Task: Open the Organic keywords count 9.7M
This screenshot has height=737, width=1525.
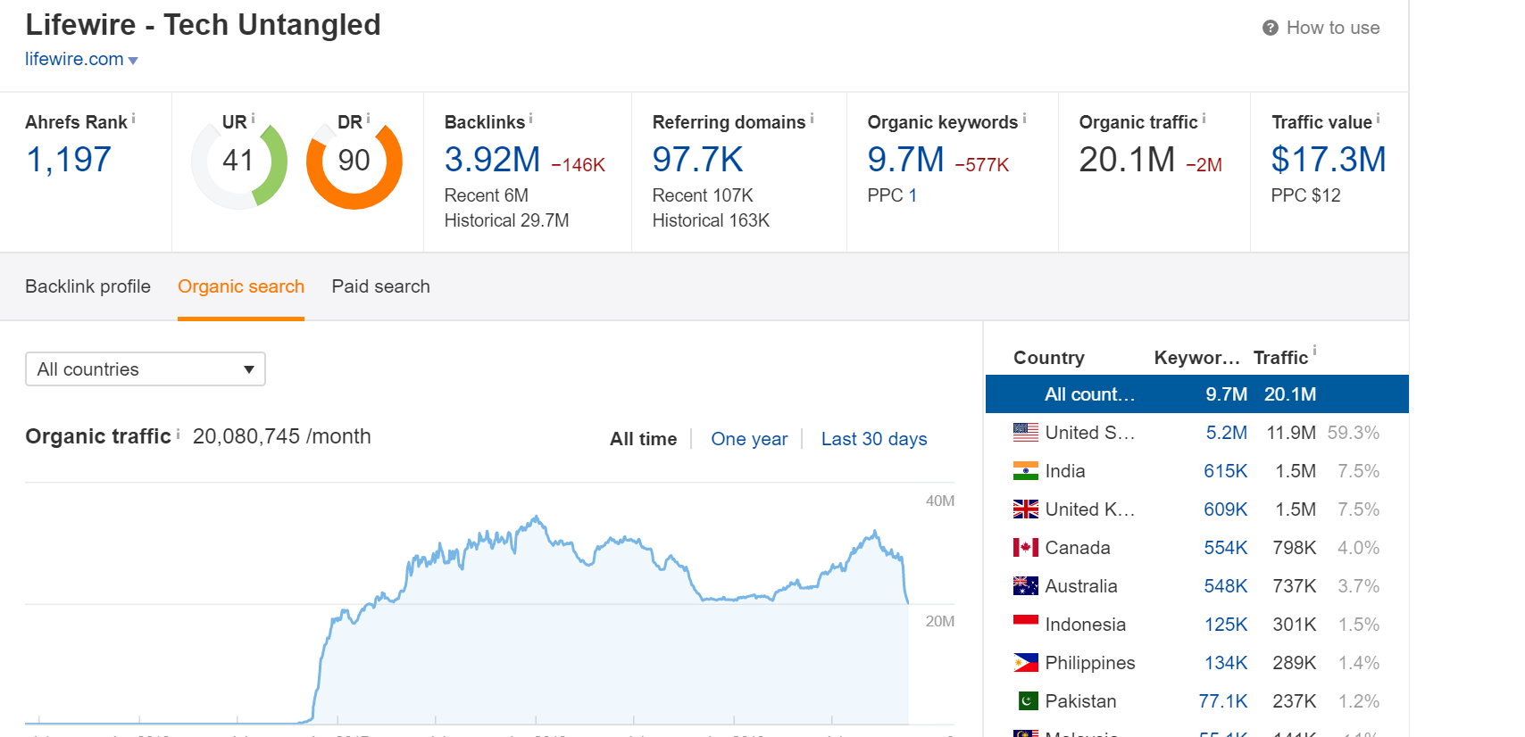Action: click(906, 160)
